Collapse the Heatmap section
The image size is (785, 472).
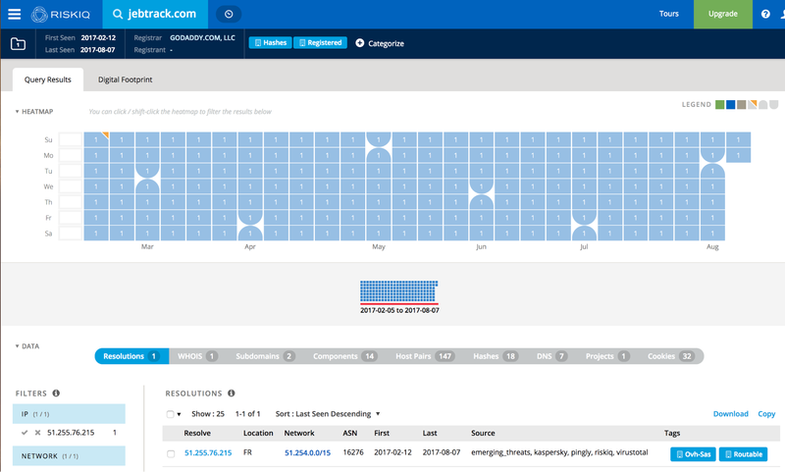click(34, 112)
